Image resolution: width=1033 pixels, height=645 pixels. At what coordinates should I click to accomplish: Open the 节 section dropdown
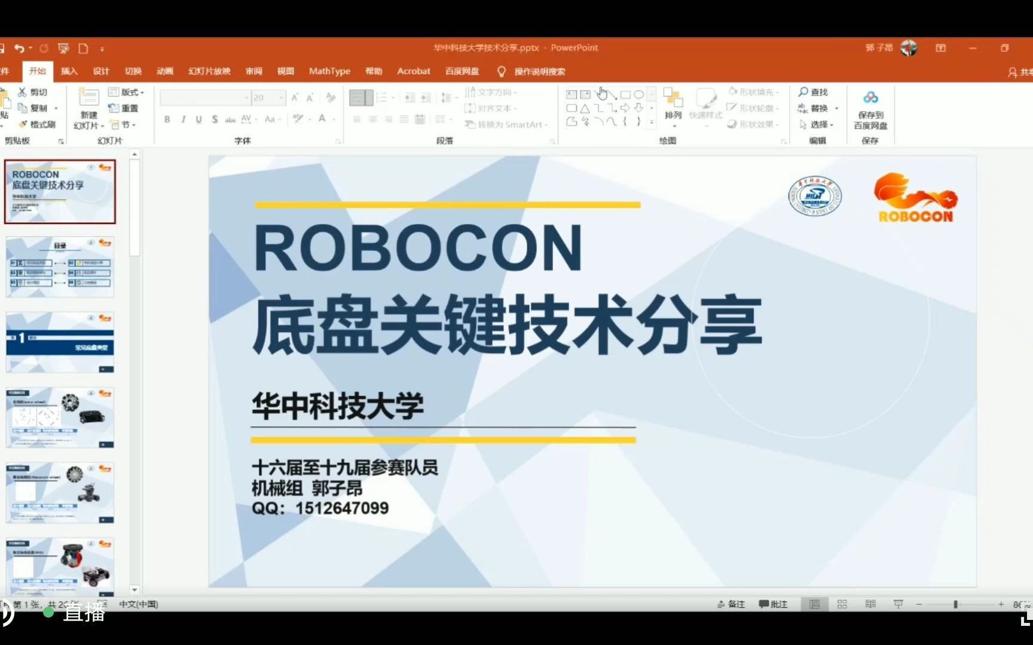coord(123,125)
